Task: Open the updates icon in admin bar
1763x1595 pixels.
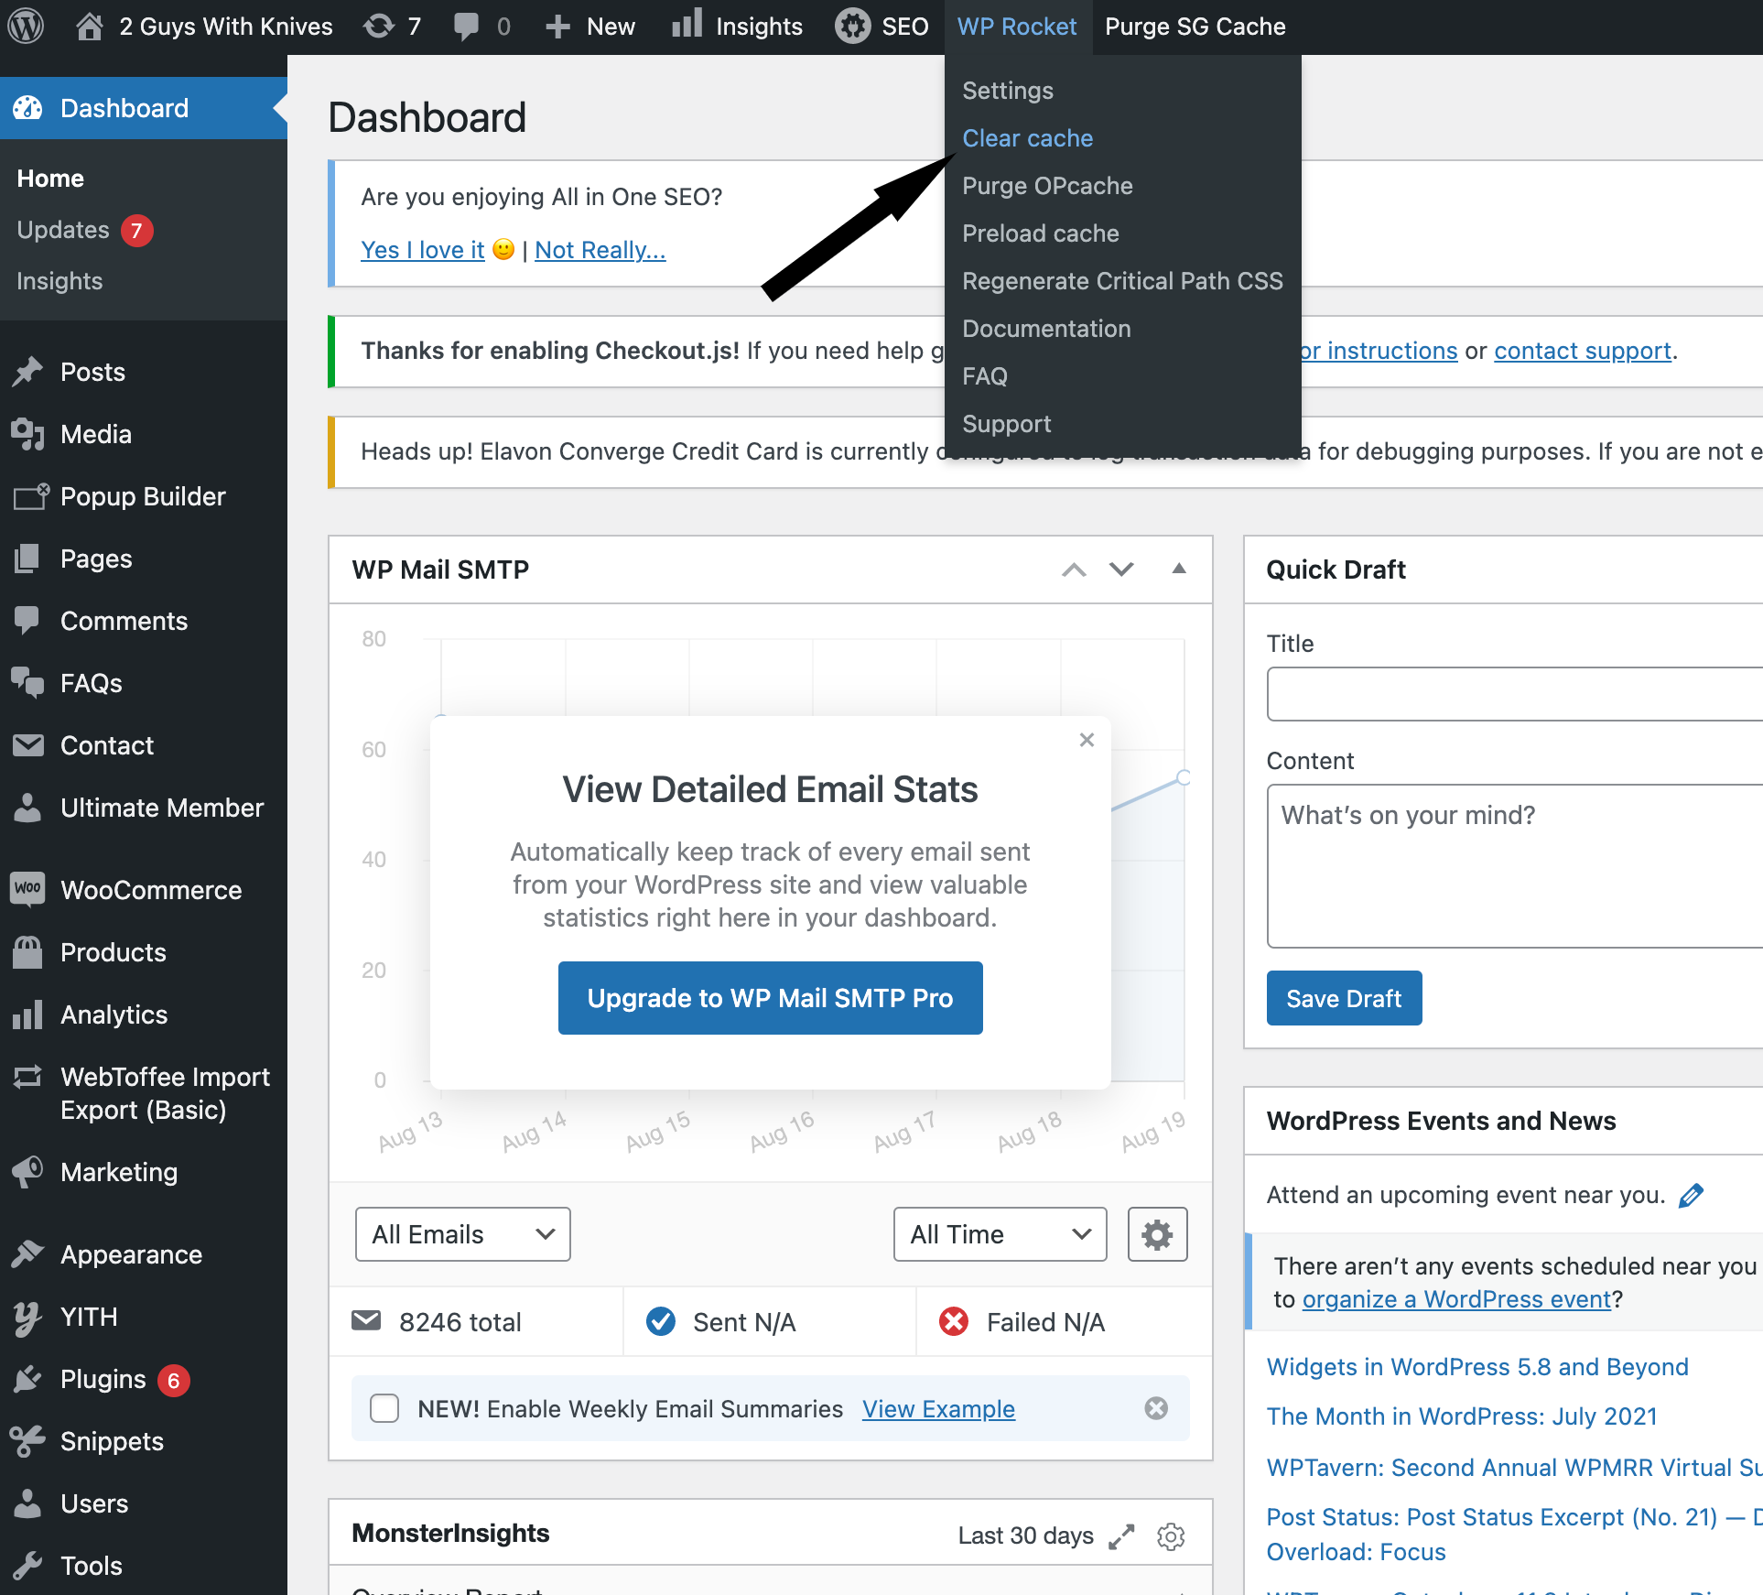Action: point(379,26)
